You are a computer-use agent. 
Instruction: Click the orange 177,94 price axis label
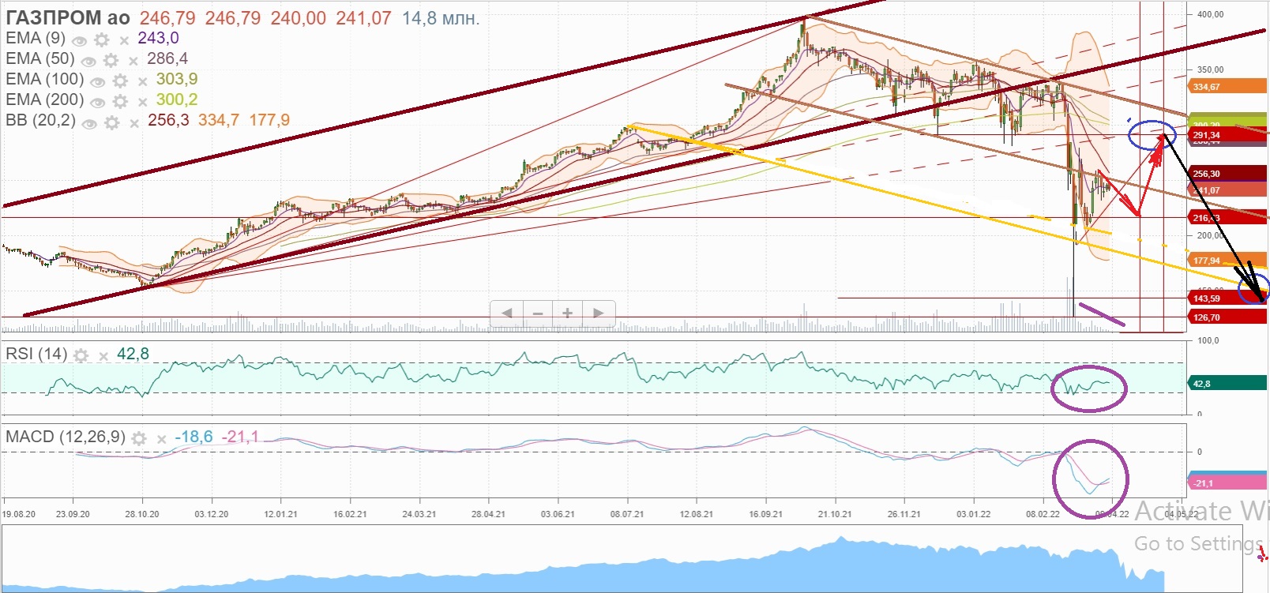[1227, 261]
